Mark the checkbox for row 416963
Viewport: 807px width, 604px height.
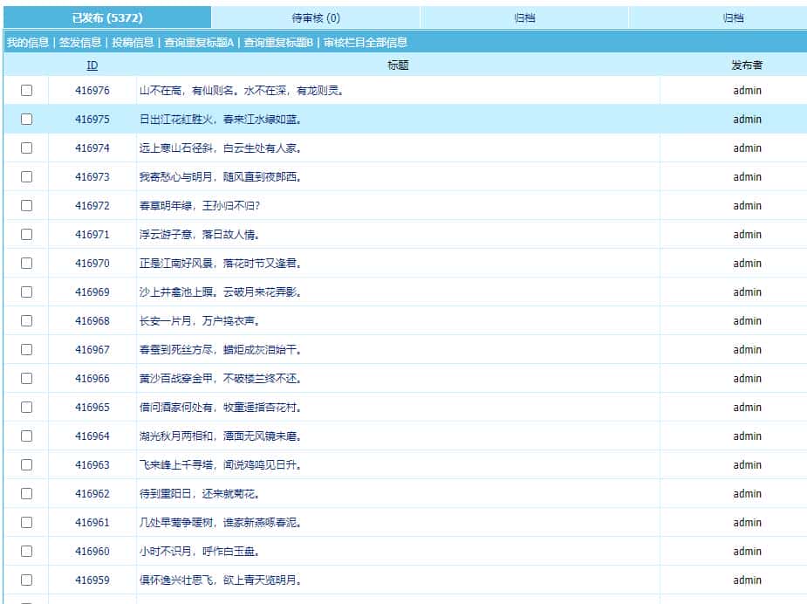point(27,465)
